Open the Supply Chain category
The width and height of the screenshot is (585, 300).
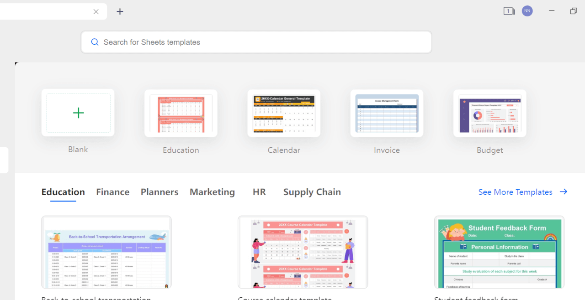[x=312, y=192]
